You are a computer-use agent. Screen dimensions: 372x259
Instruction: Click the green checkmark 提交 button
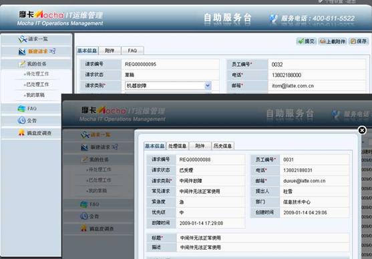(x=306, y=41)
